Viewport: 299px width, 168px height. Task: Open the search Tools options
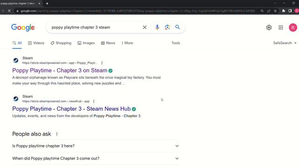click(x=176, y=43)
